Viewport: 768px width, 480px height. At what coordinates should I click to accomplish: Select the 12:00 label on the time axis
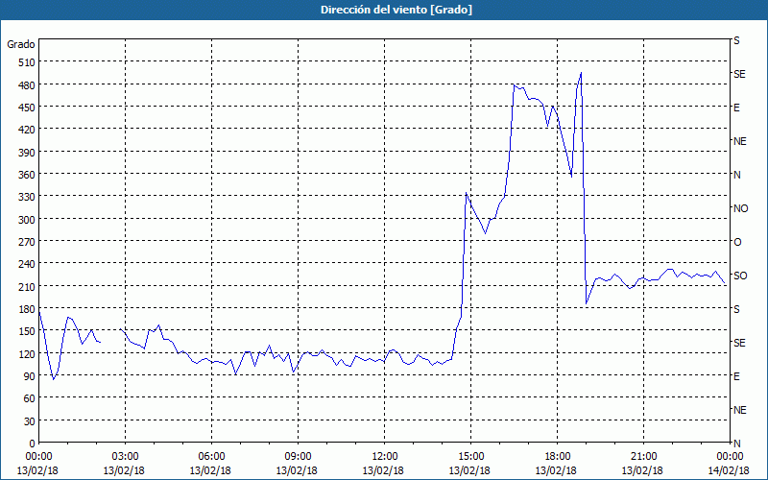click(x=384, y=457)
